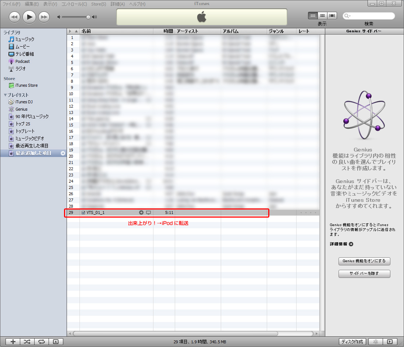
Task: Open the search field dropdown magnifier
Action: (347, 16)
